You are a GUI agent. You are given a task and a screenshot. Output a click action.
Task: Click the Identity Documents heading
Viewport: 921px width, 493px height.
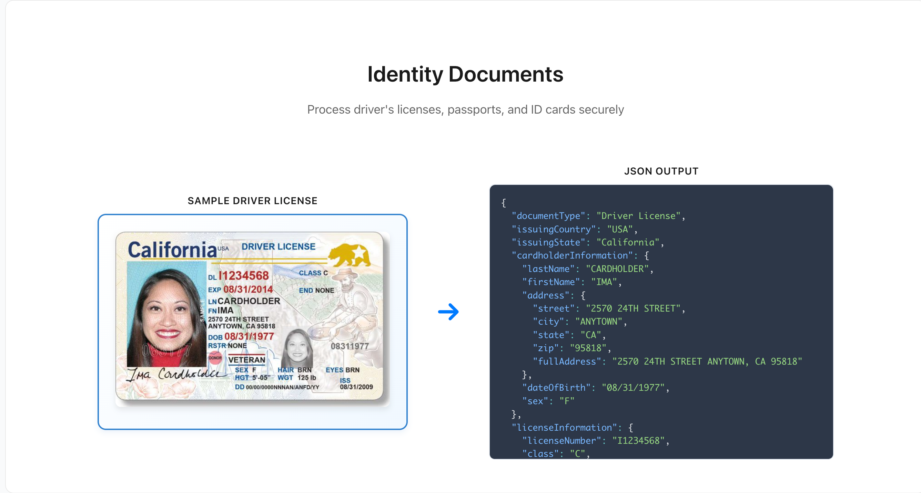tap(465, 74)
